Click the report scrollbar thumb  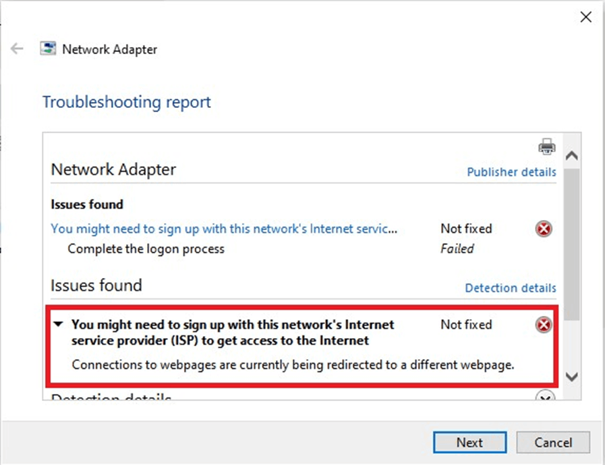point(571,243)
